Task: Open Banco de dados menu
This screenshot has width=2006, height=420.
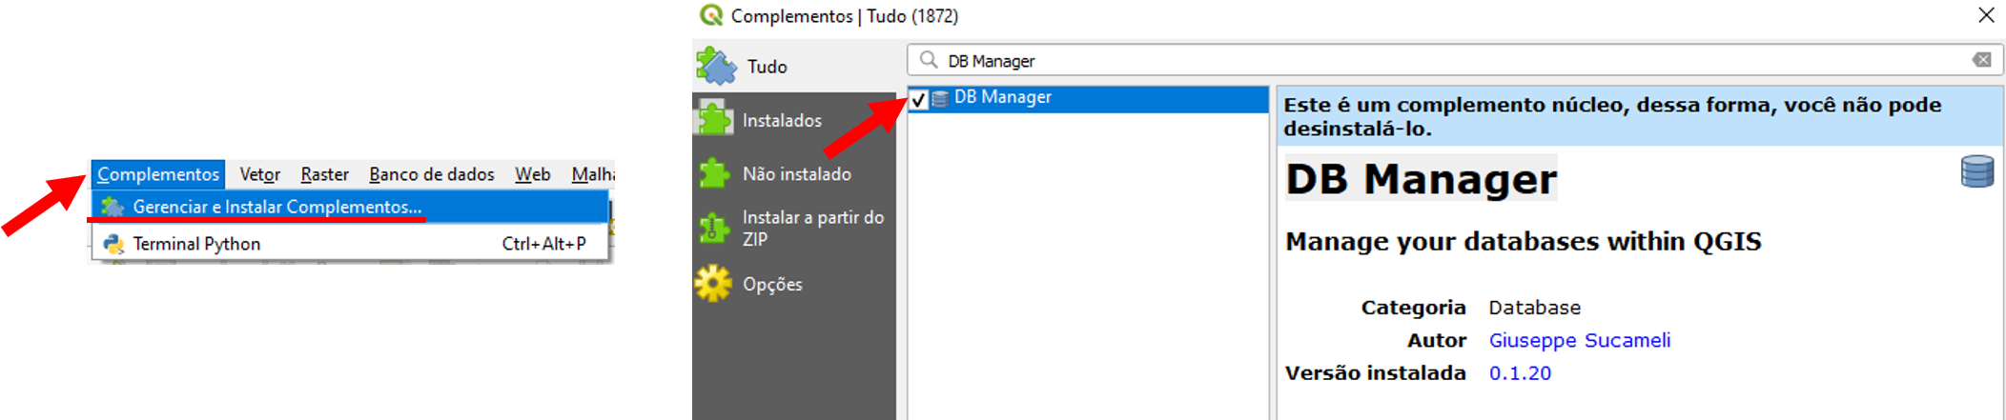Action: click(431, 174)
